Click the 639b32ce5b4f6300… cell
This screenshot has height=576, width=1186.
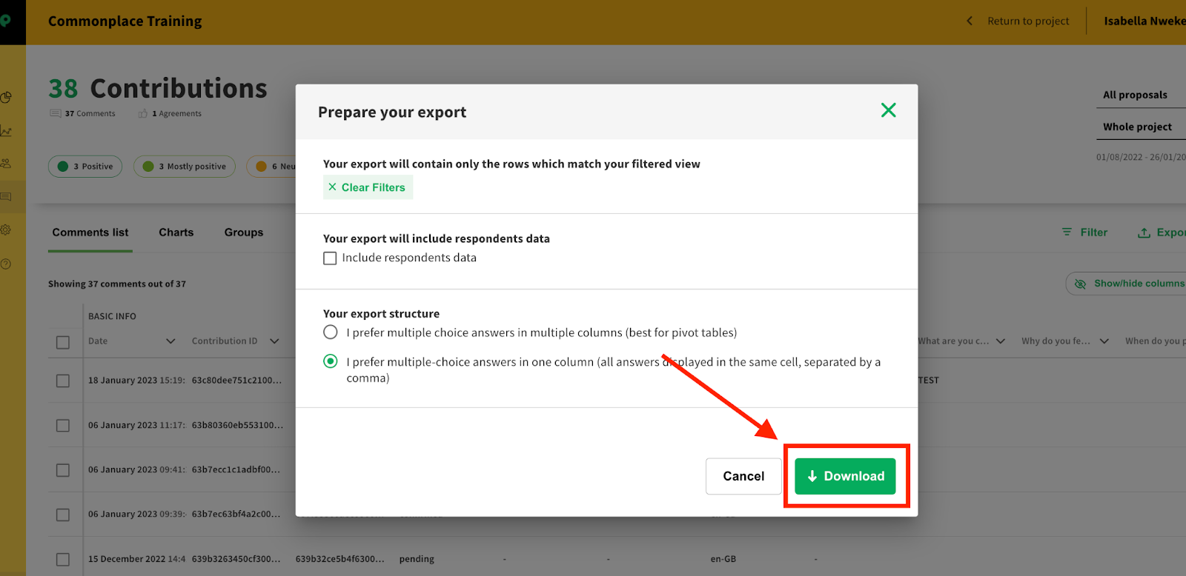[339, 559]
